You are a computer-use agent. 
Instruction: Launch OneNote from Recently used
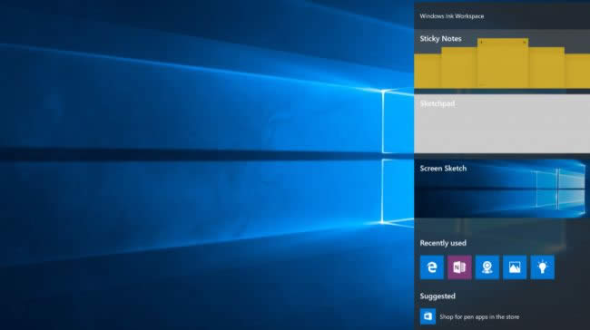pos(459,267)
